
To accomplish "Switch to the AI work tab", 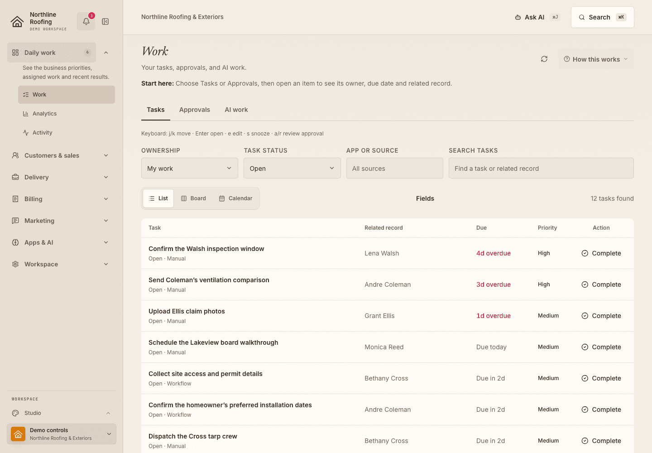I will coord(236,110).
